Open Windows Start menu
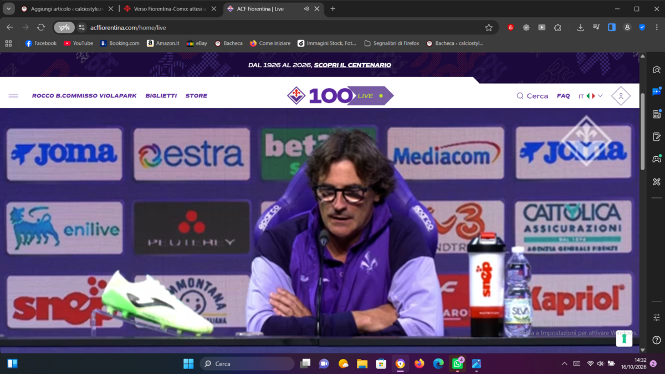Viewport: 665px width, 374px height. [x=188, y=363]
